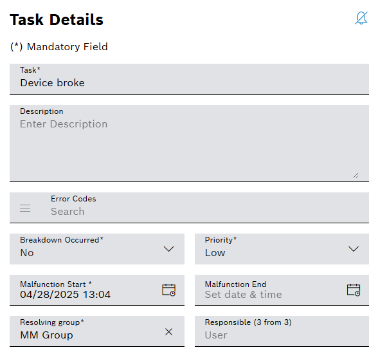This screenshot has height=361, width=387.
Task: Click the Responsible (3 from 3) label
Action: point(248,322)
